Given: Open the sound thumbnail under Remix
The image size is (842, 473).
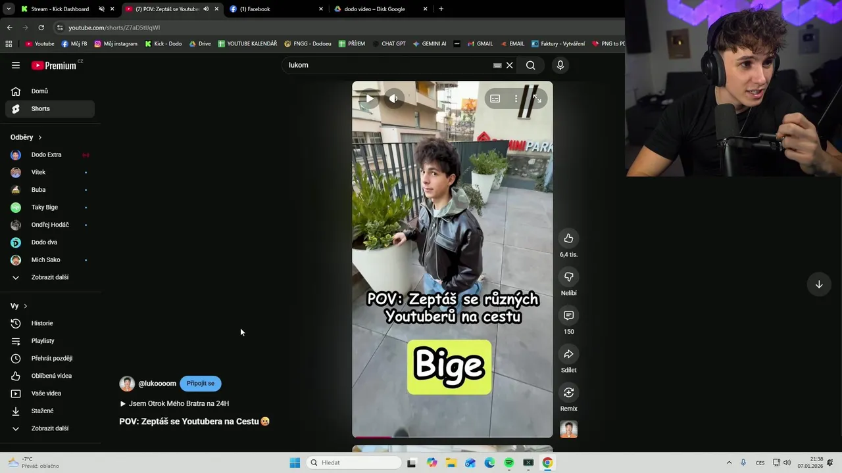Looking at the screenshot, I should 569,430.
